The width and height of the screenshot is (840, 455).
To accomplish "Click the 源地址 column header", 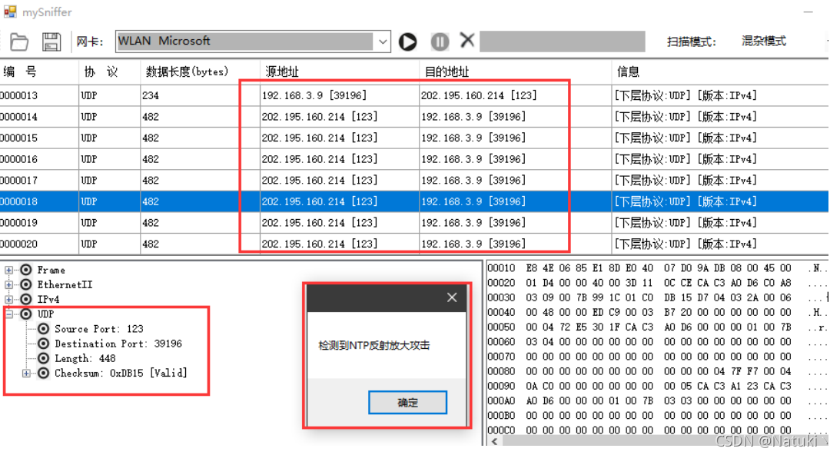I will coord(339,71).
